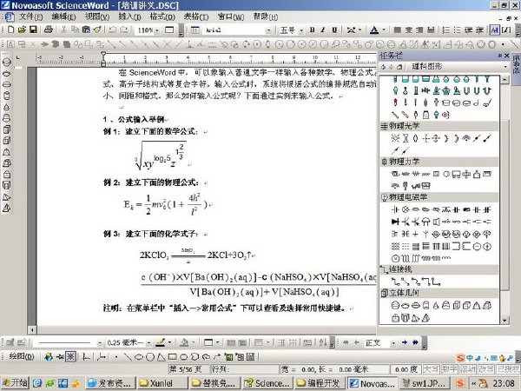Click the task pane back navigation arrow
Image resolution: width=521 pixels, height=391 pixels.
coord(384,67)
